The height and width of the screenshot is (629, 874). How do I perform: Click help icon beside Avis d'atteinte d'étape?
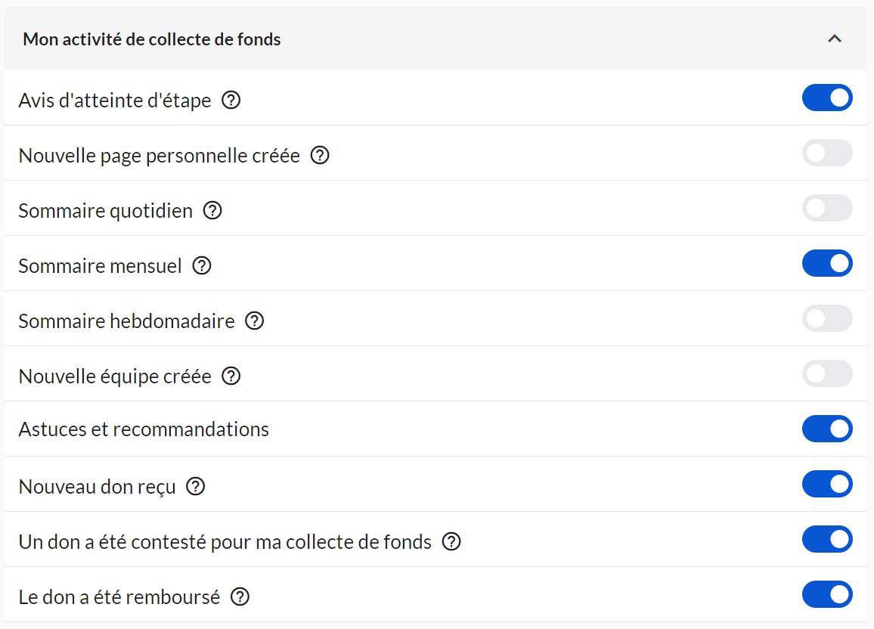tap(231, 100)
